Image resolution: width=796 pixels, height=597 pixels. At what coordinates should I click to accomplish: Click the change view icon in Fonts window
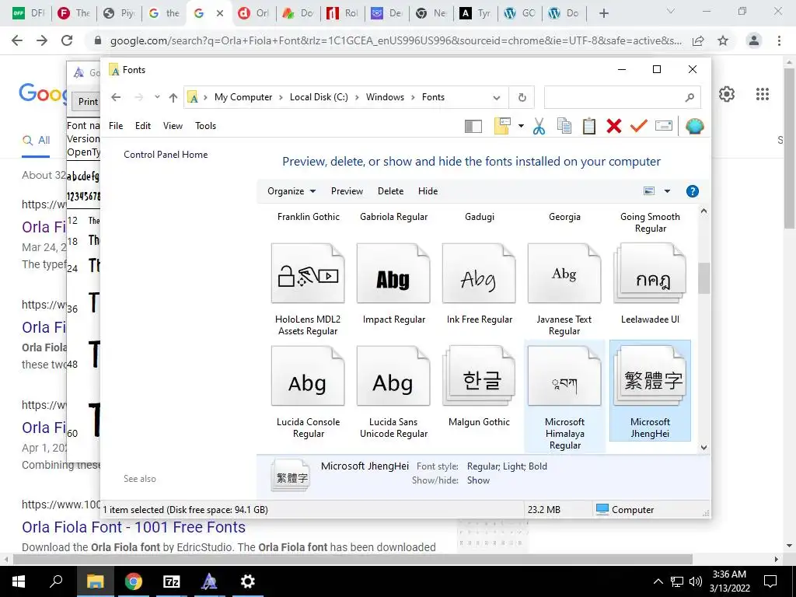click(649, 191)
